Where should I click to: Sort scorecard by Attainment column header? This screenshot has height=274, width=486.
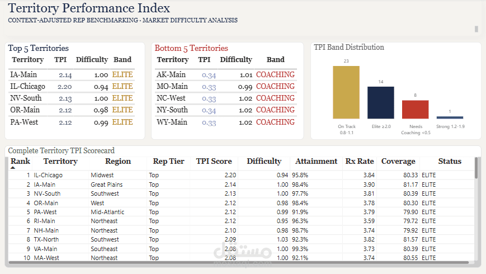[x=316, y=161]
